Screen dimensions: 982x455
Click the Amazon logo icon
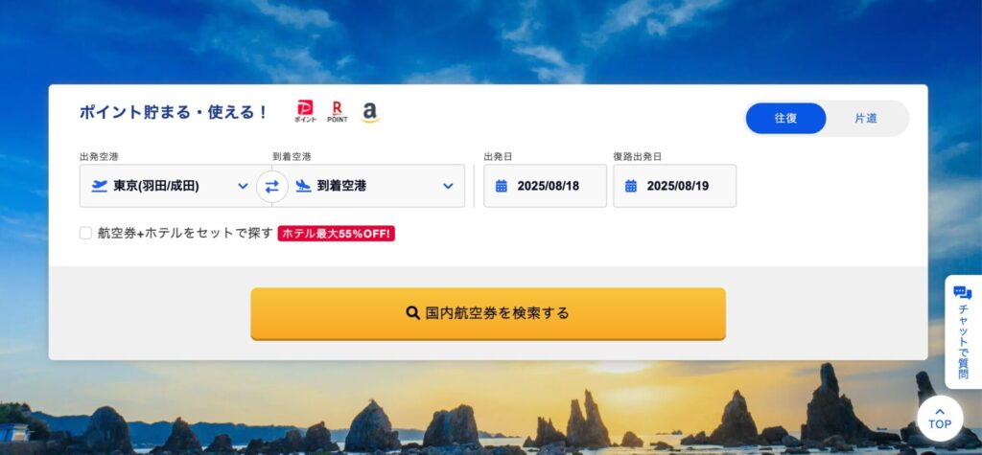click(370, 113)
